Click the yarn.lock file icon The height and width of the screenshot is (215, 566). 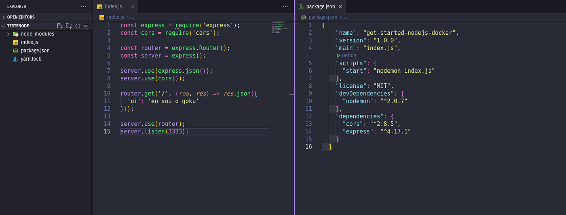pyautogui.click(x=15, y=59)
